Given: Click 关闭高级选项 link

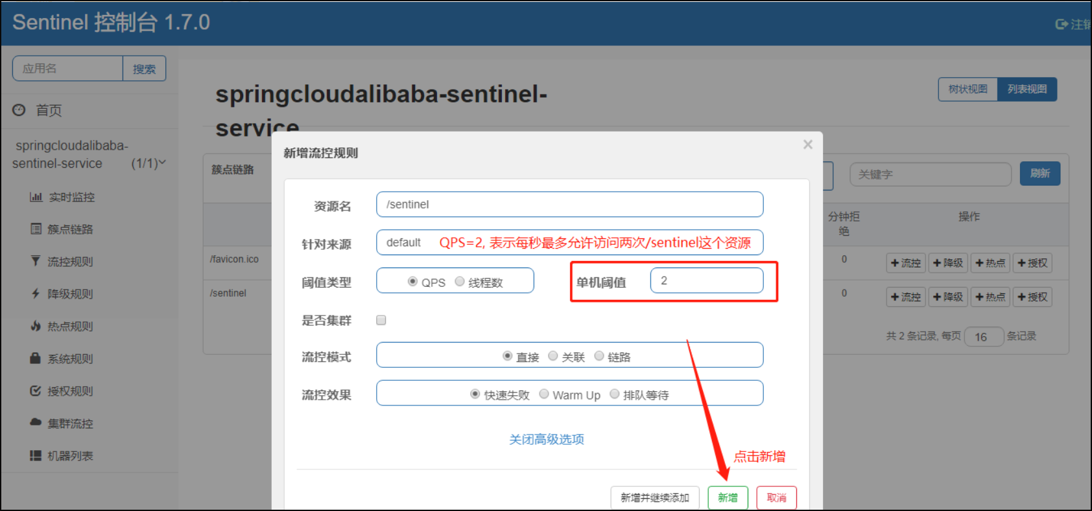Looking at the screenshot, I should pyautogui.click(x=547, y=439).
